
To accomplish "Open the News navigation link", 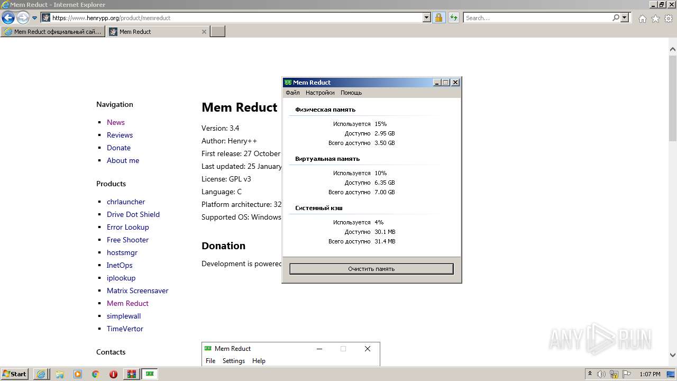I will click(116, 122).
